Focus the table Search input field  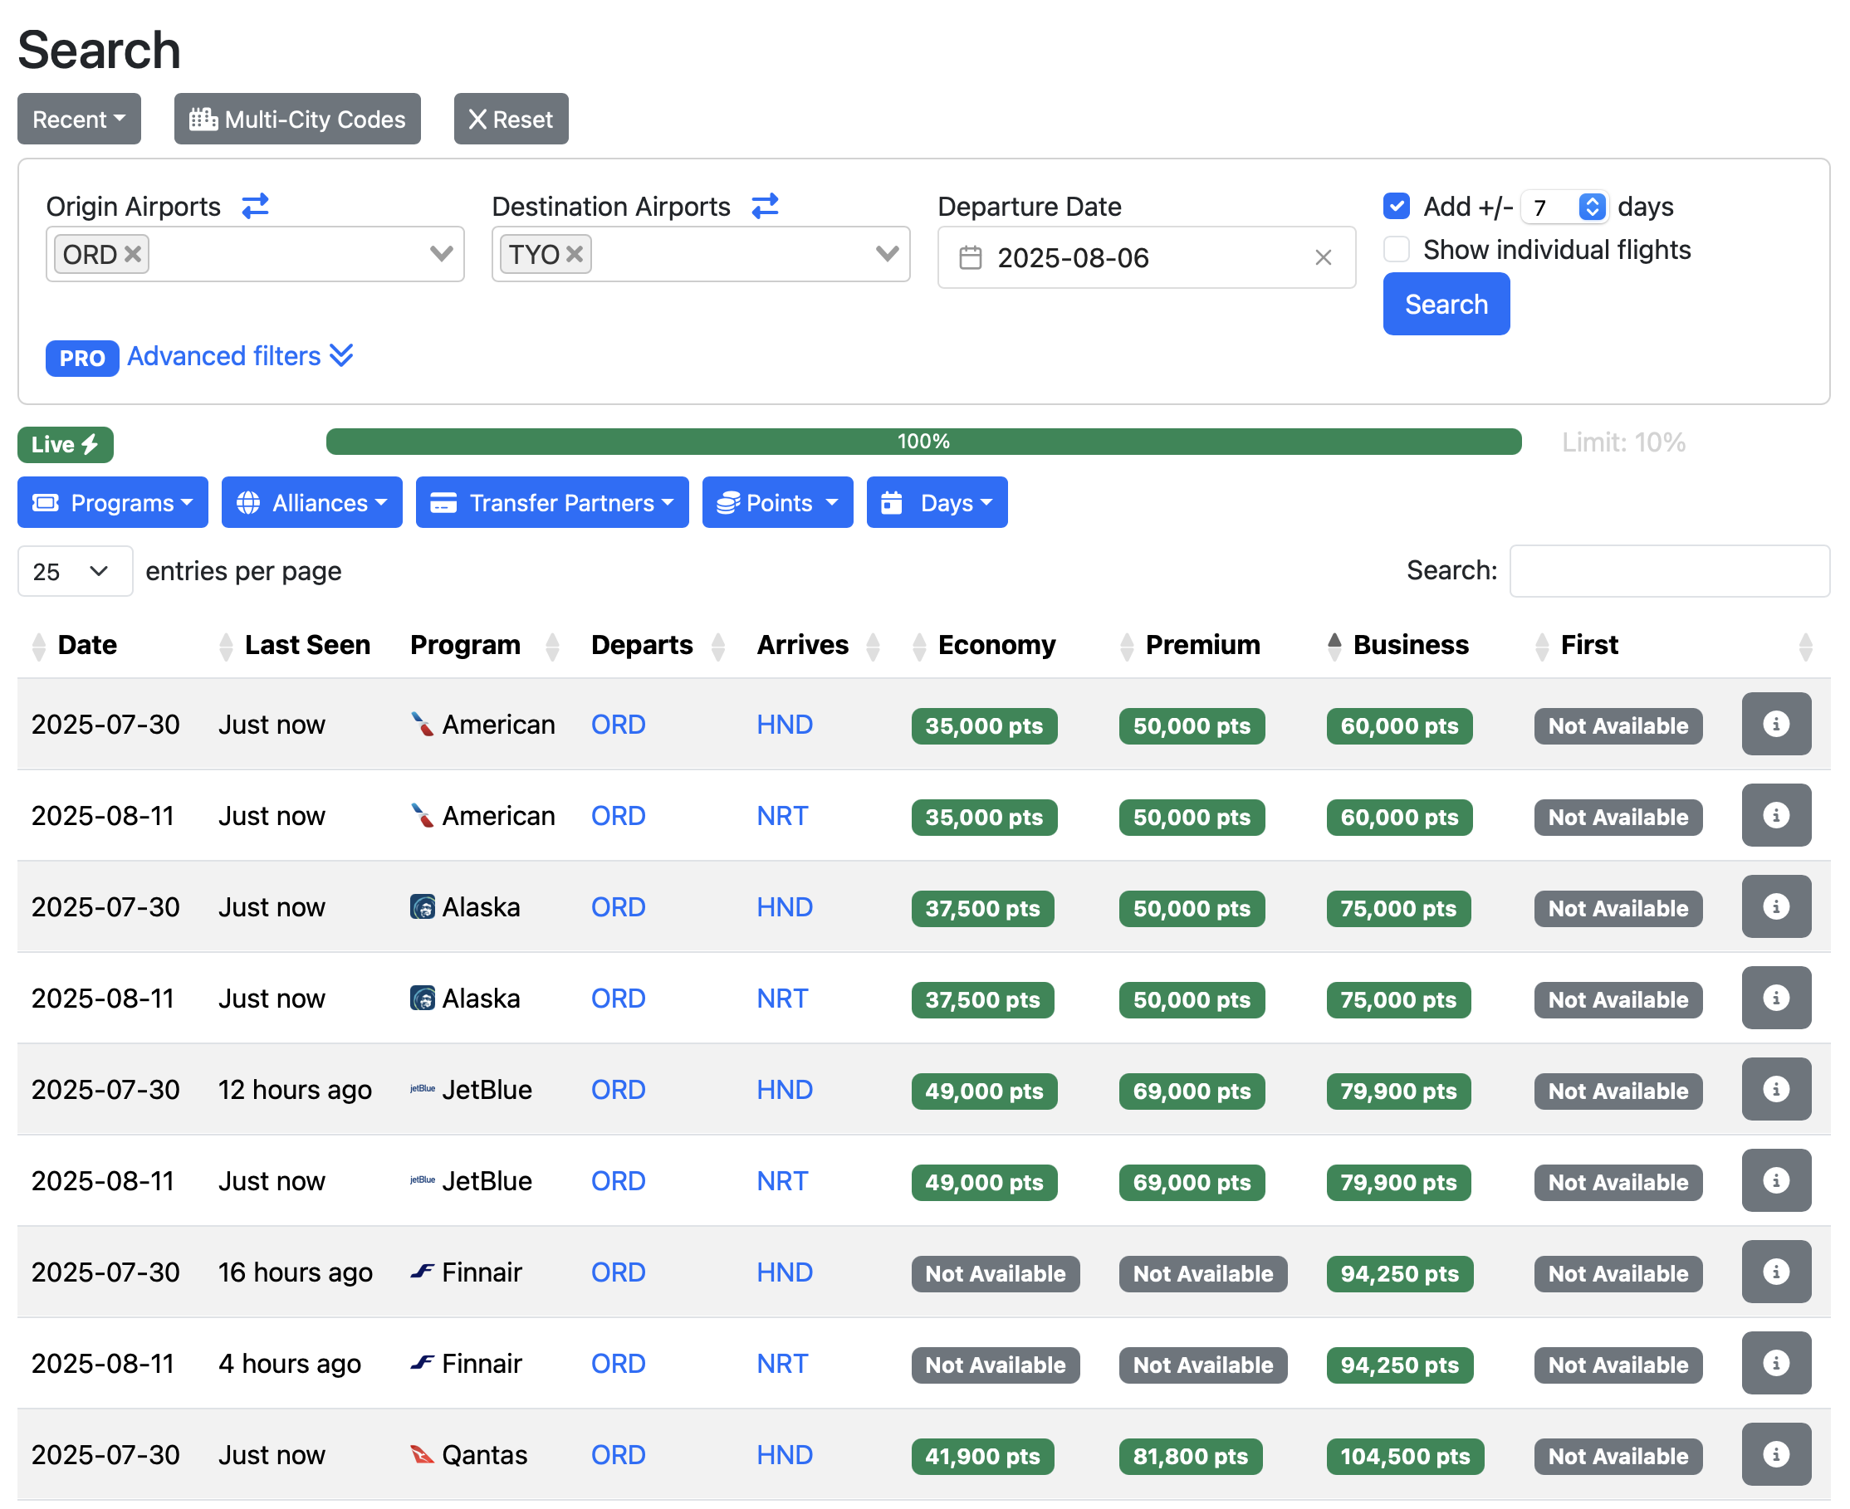click(1670, 571)
